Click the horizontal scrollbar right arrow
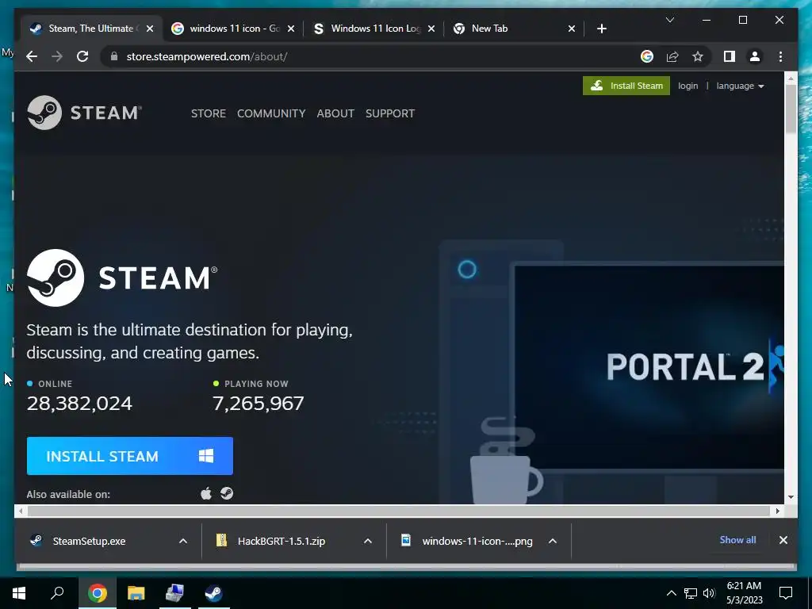Image resolution: width=812 pixels, height=609 pixels. pos(778,511)
